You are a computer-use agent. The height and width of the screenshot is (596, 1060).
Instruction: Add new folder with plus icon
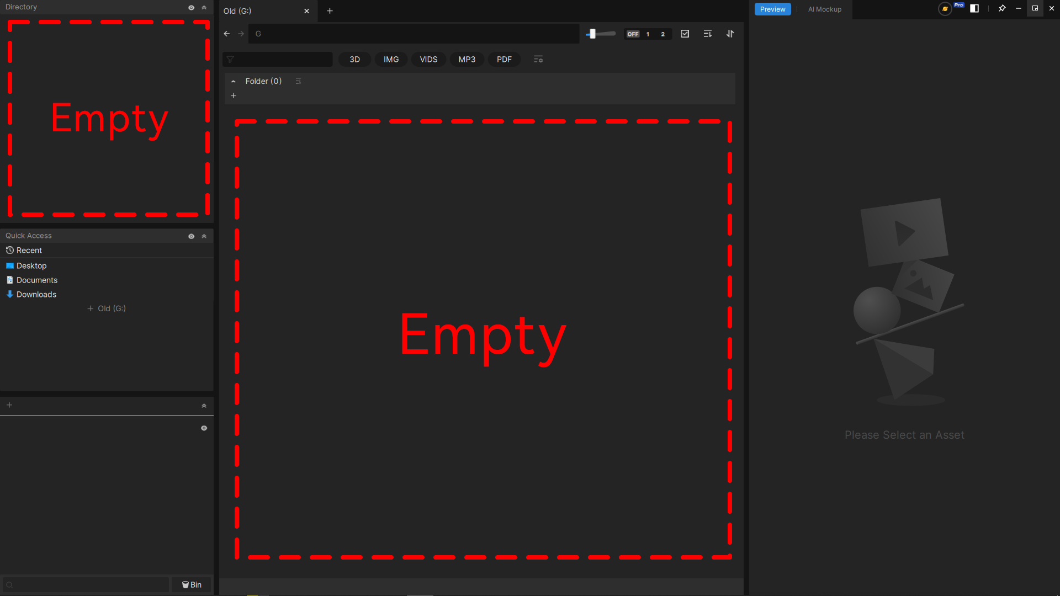pyautogui.click(x=234, y=95)
